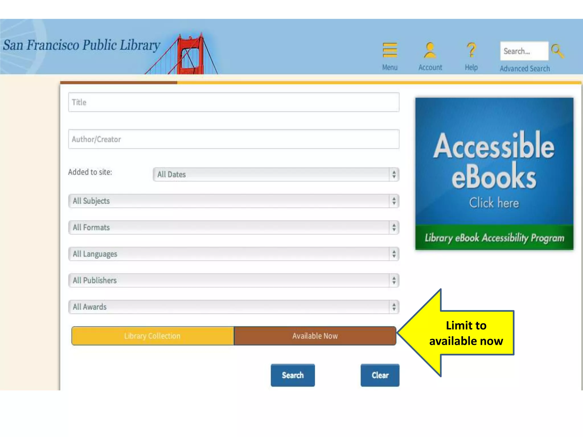Expand the All Publishers dropdown
Image resolution: width=583 pixels, height=437 pixels.
click(233, 280)
